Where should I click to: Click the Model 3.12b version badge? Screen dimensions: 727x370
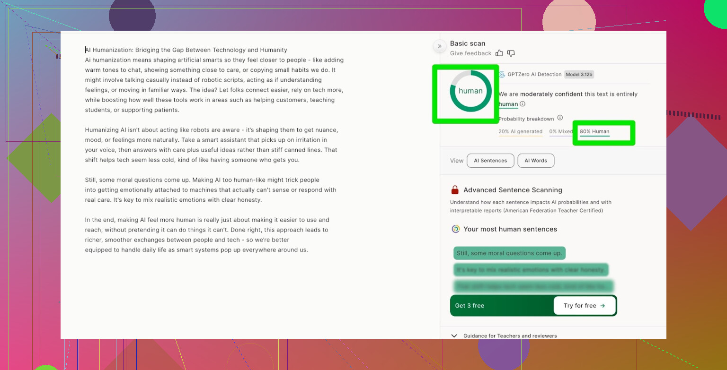point(579,75)
